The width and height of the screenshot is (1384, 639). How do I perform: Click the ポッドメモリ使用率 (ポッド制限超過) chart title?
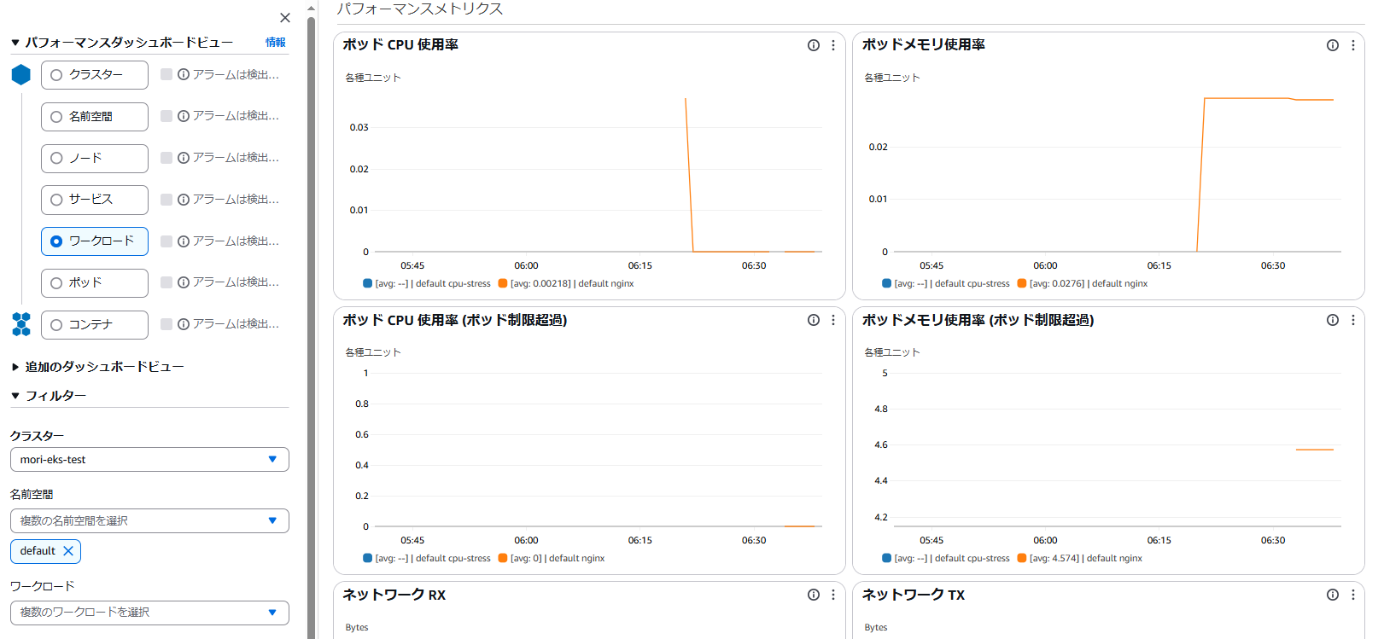click(978, 320)
